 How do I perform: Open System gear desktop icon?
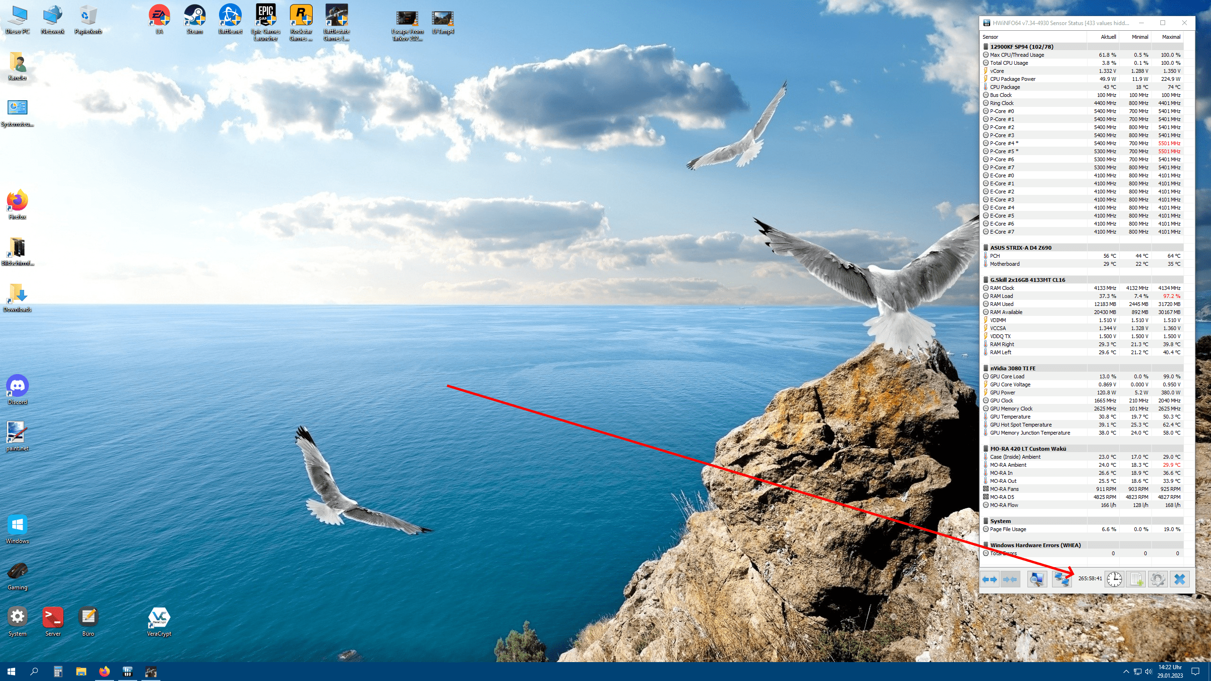coord(18,622)
